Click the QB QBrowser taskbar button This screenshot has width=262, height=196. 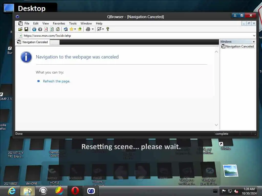click(91, 191)
